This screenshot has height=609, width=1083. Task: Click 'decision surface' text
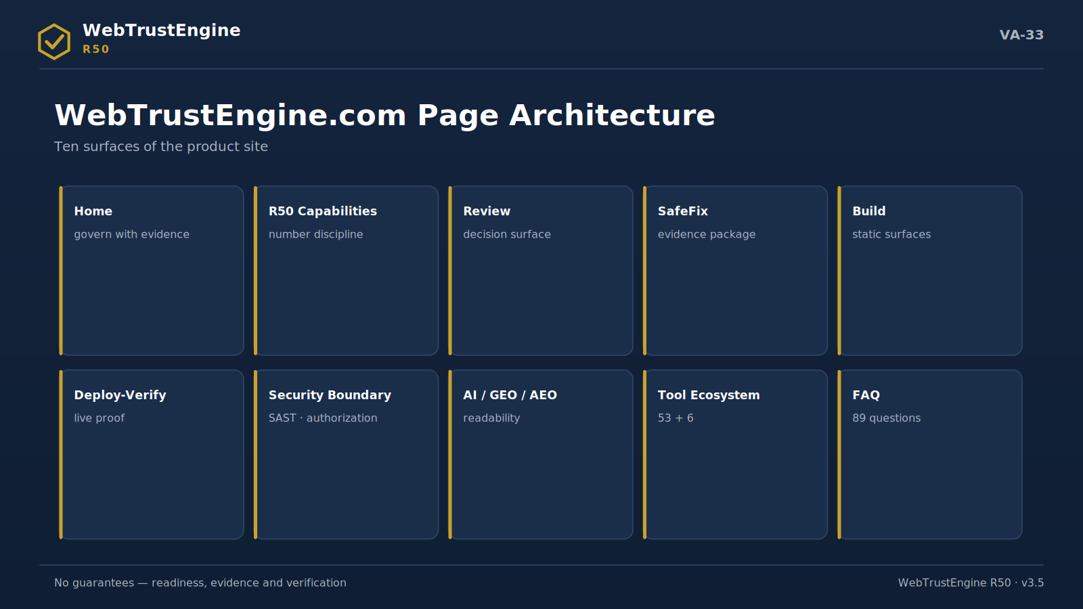click(507, 234)
